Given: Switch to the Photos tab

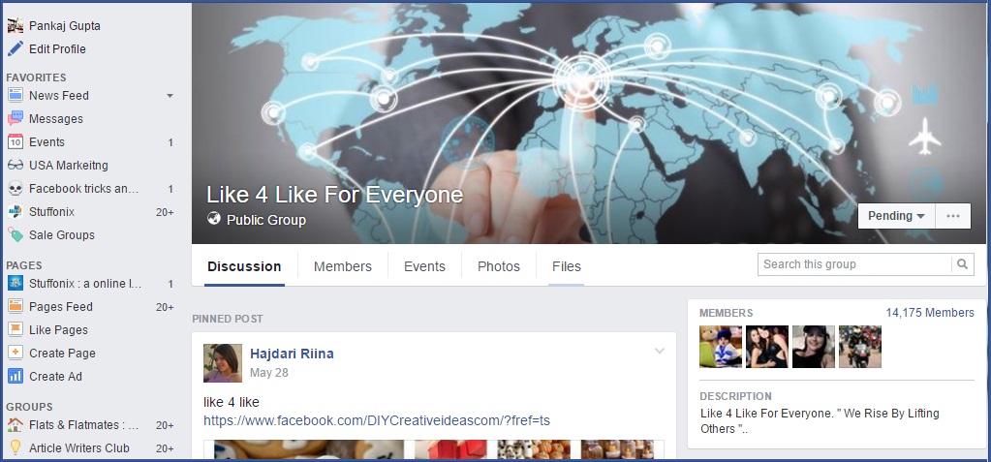Looking at the screenshot, I should 499,266.
